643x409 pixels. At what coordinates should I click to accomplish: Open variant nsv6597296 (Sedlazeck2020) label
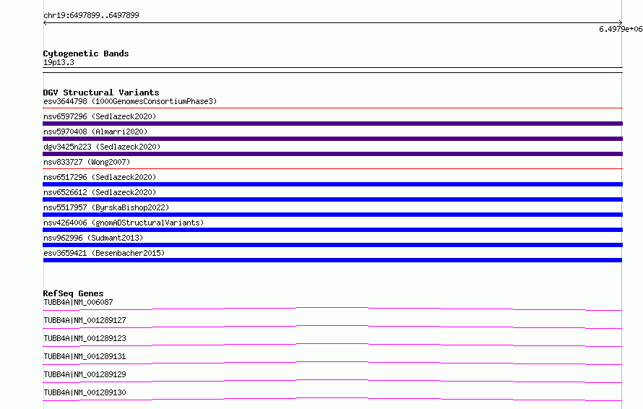point(100,116)
